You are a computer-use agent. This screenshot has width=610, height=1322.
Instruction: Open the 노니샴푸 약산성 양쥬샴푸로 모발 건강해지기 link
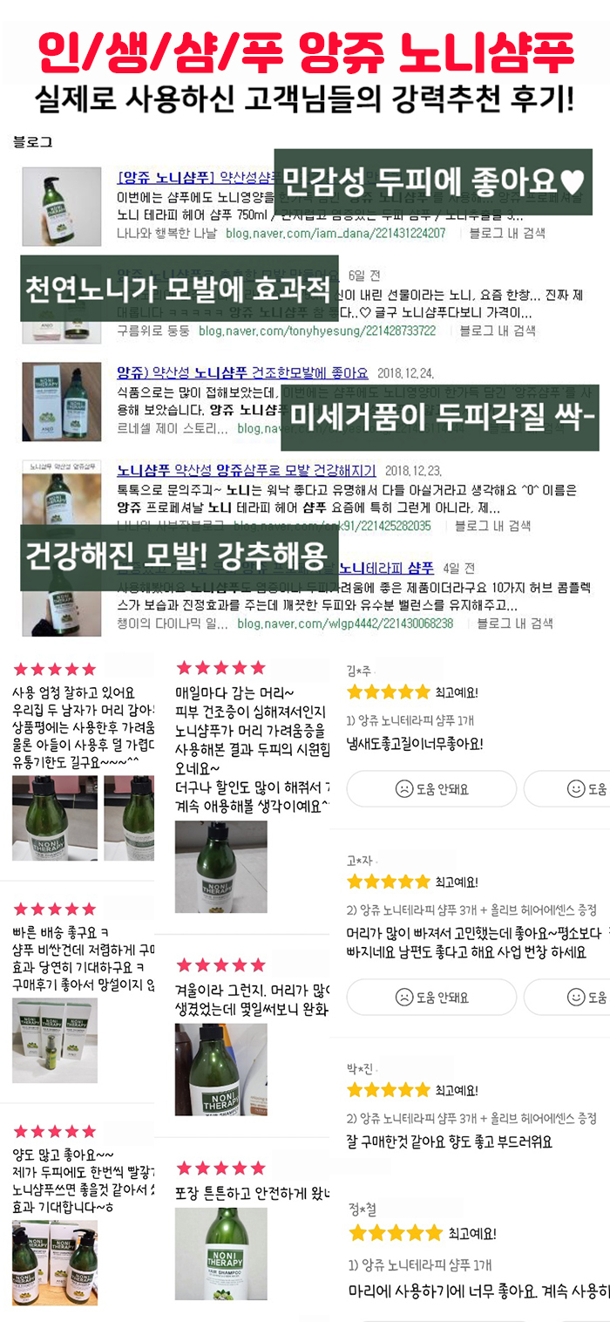pos(247,469)
